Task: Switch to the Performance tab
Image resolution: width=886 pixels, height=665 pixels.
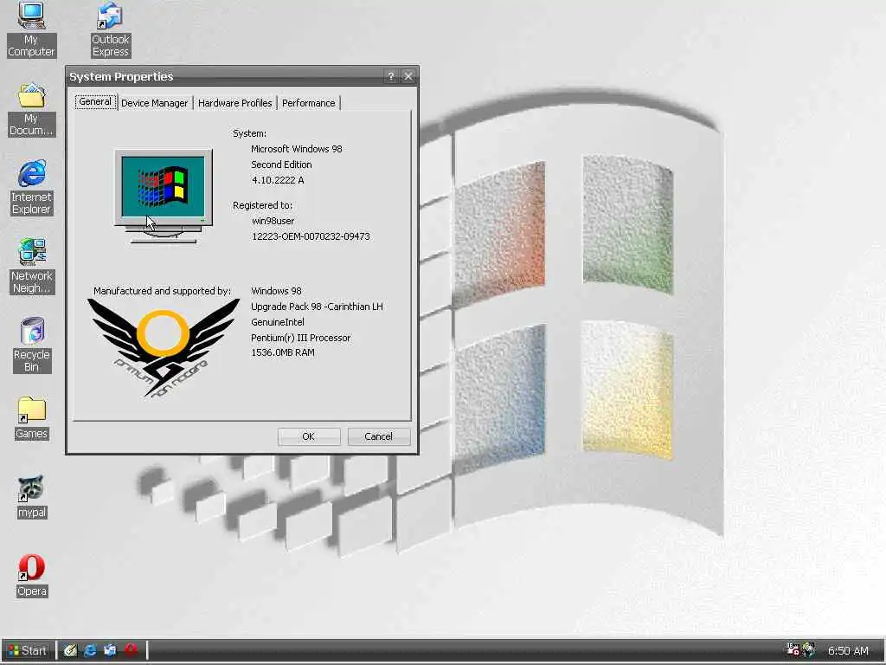Action: click(309, 103)
